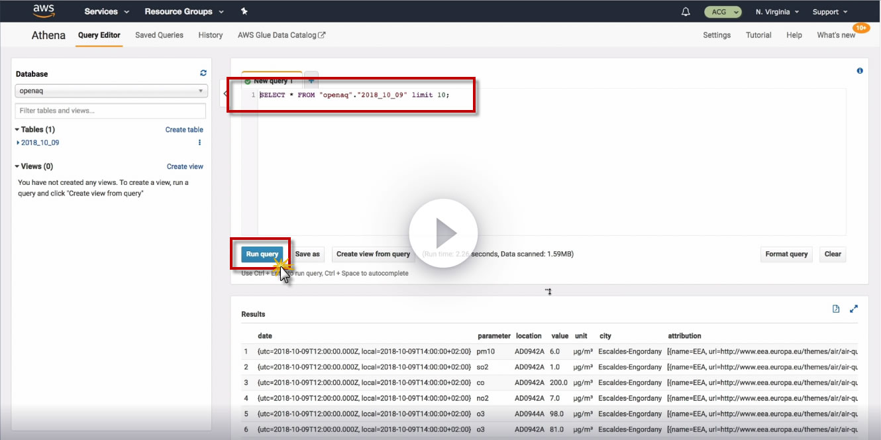Select the value cell 81.0
Screen dimensions: 881x440
[557, 429]
